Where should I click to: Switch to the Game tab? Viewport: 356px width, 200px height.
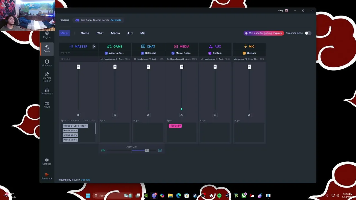pos(85,33)
